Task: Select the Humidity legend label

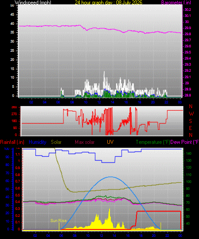Action: [37, 142]
